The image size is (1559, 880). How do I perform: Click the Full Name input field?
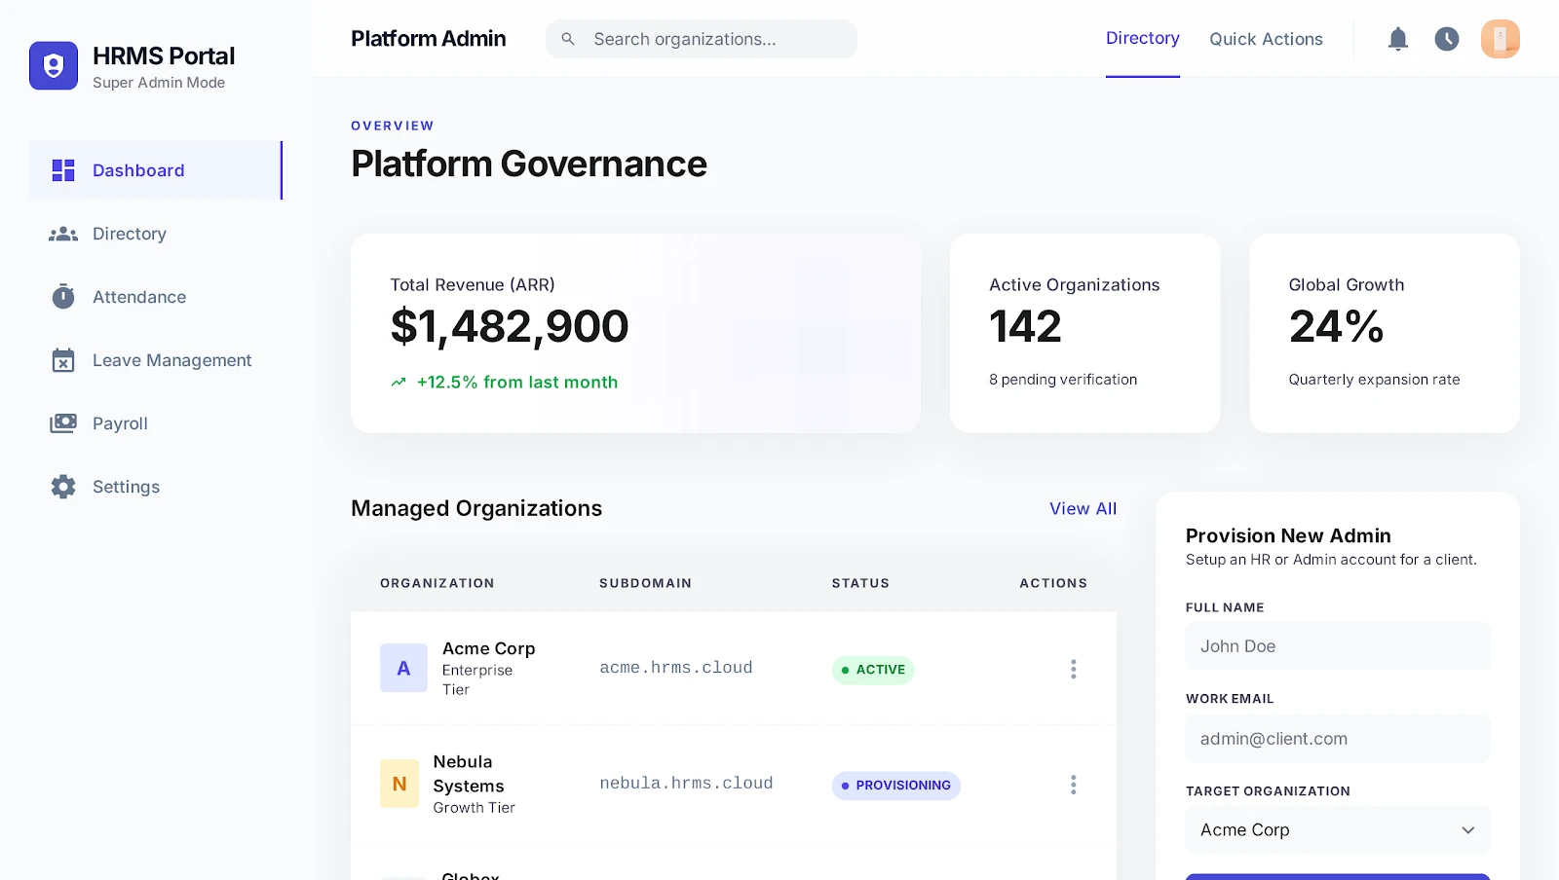(1337, 646)
